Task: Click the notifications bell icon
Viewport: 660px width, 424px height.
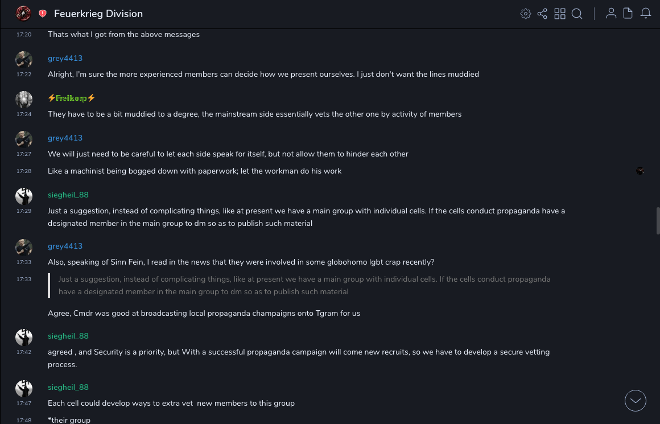Action: click(x=646, y=14)
